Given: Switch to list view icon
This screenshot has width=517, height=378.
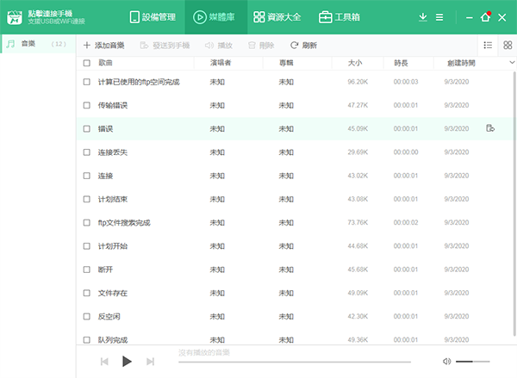Looking at the screenshot, I should 488,45.
